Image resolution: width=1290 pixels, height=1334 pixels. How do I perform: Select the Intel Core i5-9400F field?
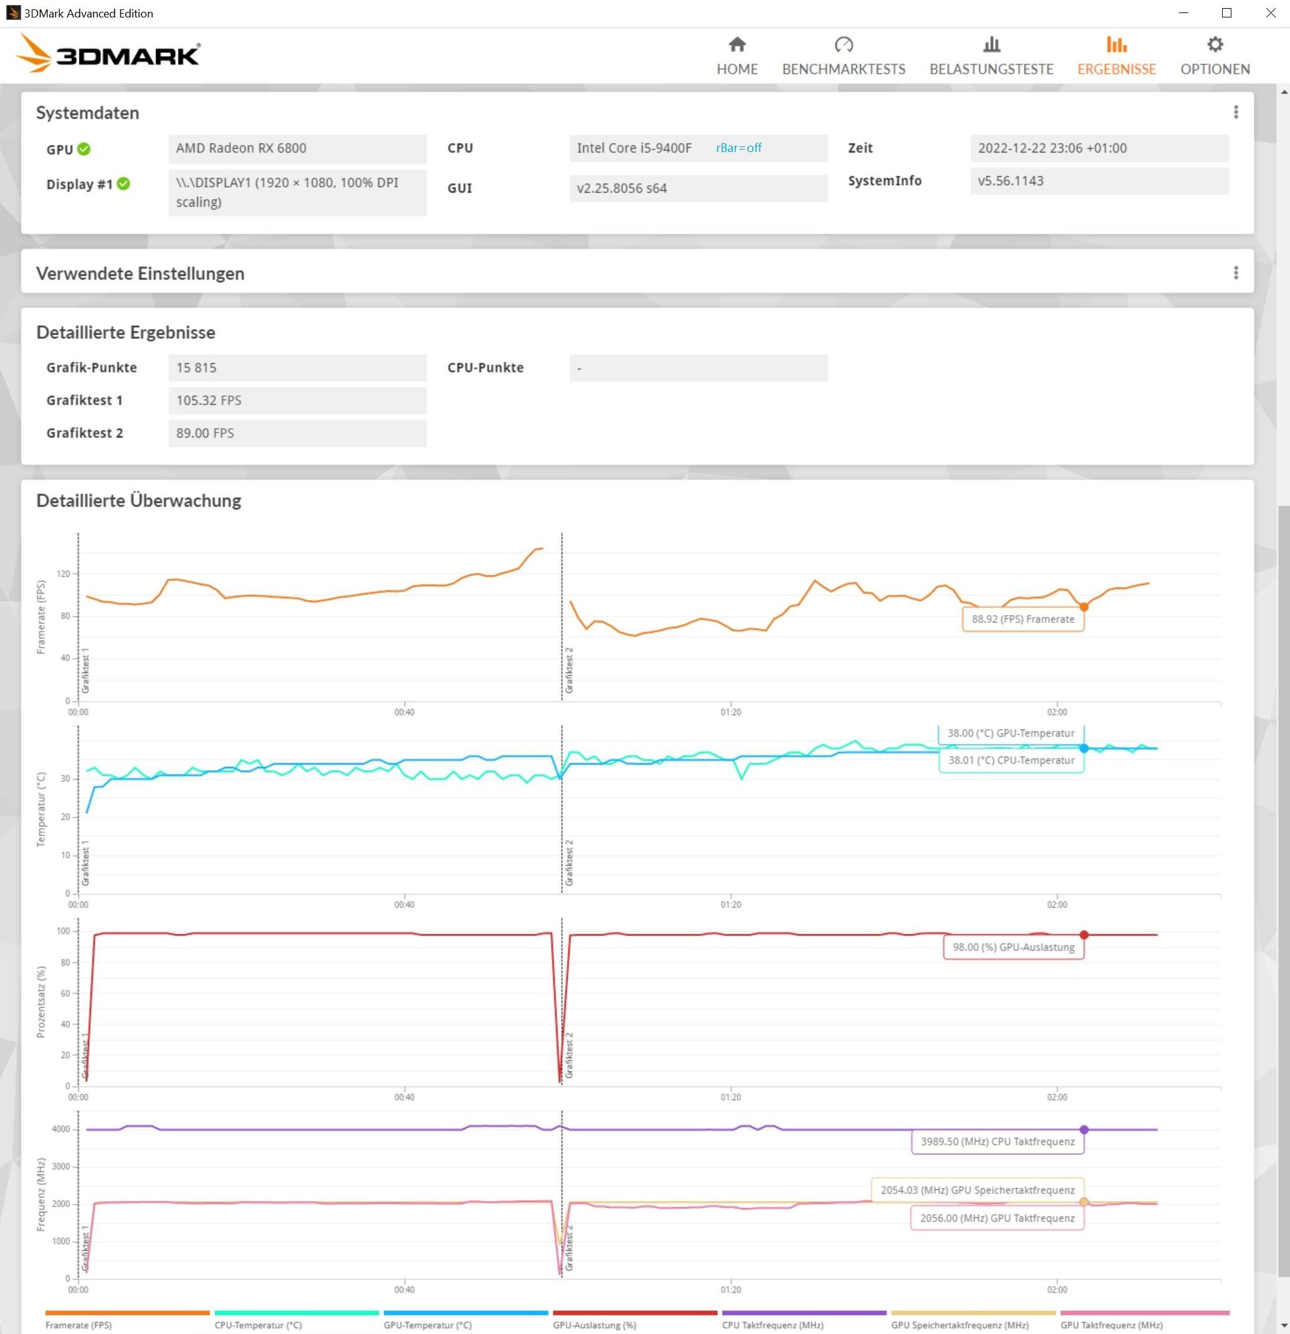(699, 148)
